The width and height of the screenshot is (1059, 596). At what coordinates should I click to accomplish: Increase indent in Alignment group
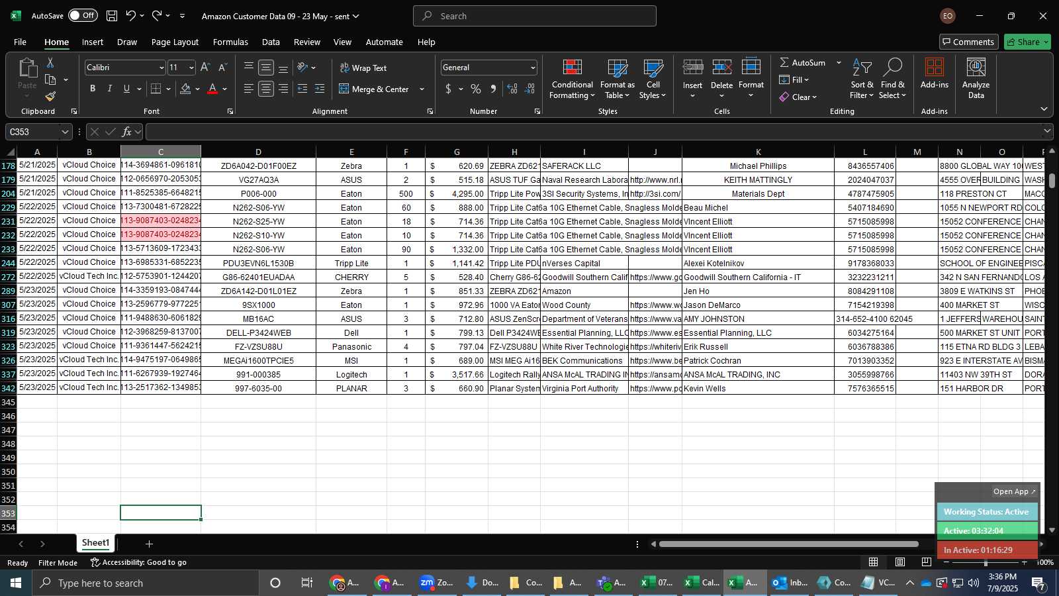coord(320,89)
